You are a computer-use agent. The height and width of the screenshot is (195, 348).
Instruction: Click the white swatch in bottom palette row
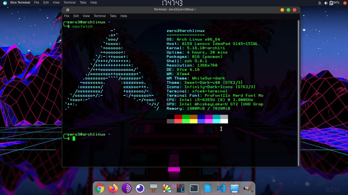coord(224,121)
